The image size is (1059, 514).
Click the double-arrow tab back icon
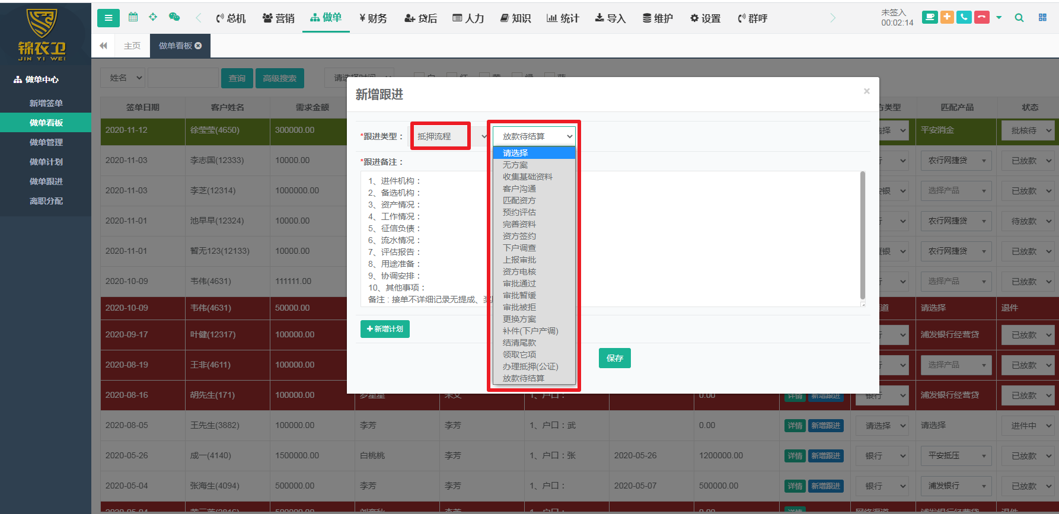coord(103,46)
